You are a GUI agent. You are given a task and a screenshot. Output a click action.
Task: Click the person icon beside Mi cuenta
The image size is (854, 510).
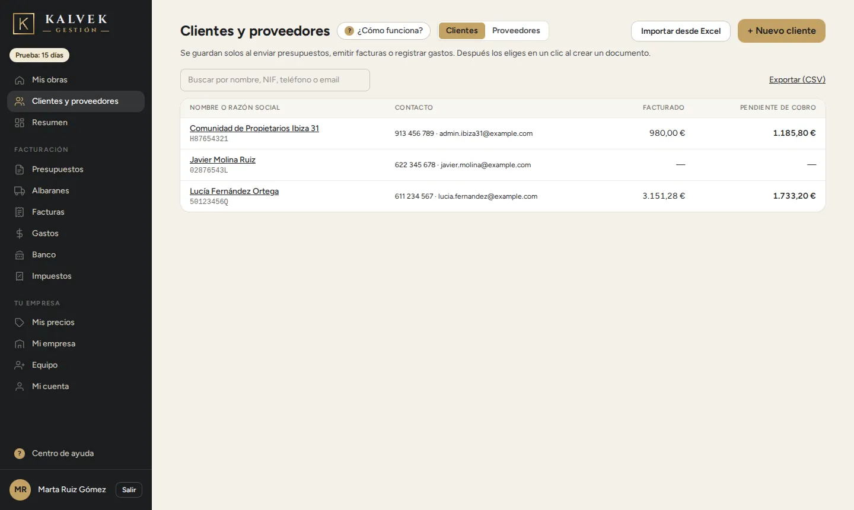click(x=20, y=387)
